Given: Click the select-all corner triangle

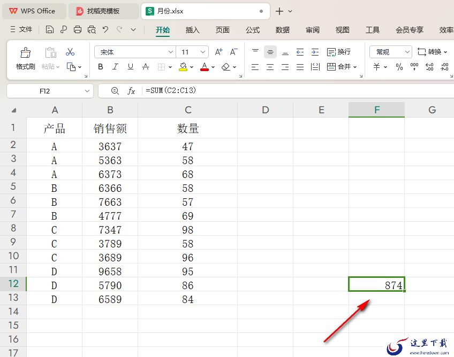Looking at the screenshot, I should tap(13, 110).
